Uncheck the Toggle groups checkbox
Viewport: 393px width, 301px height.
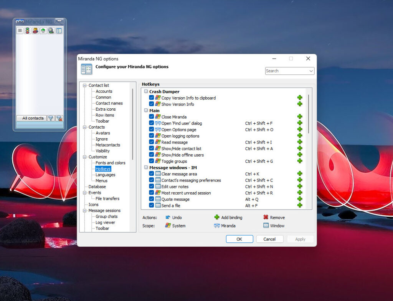click(x=151, y=161)
